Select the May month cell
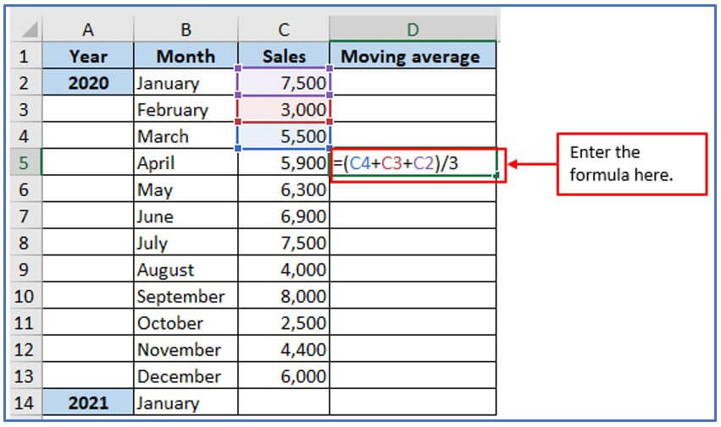The width and height of the screenshot is (721, 427). point(186,189)
